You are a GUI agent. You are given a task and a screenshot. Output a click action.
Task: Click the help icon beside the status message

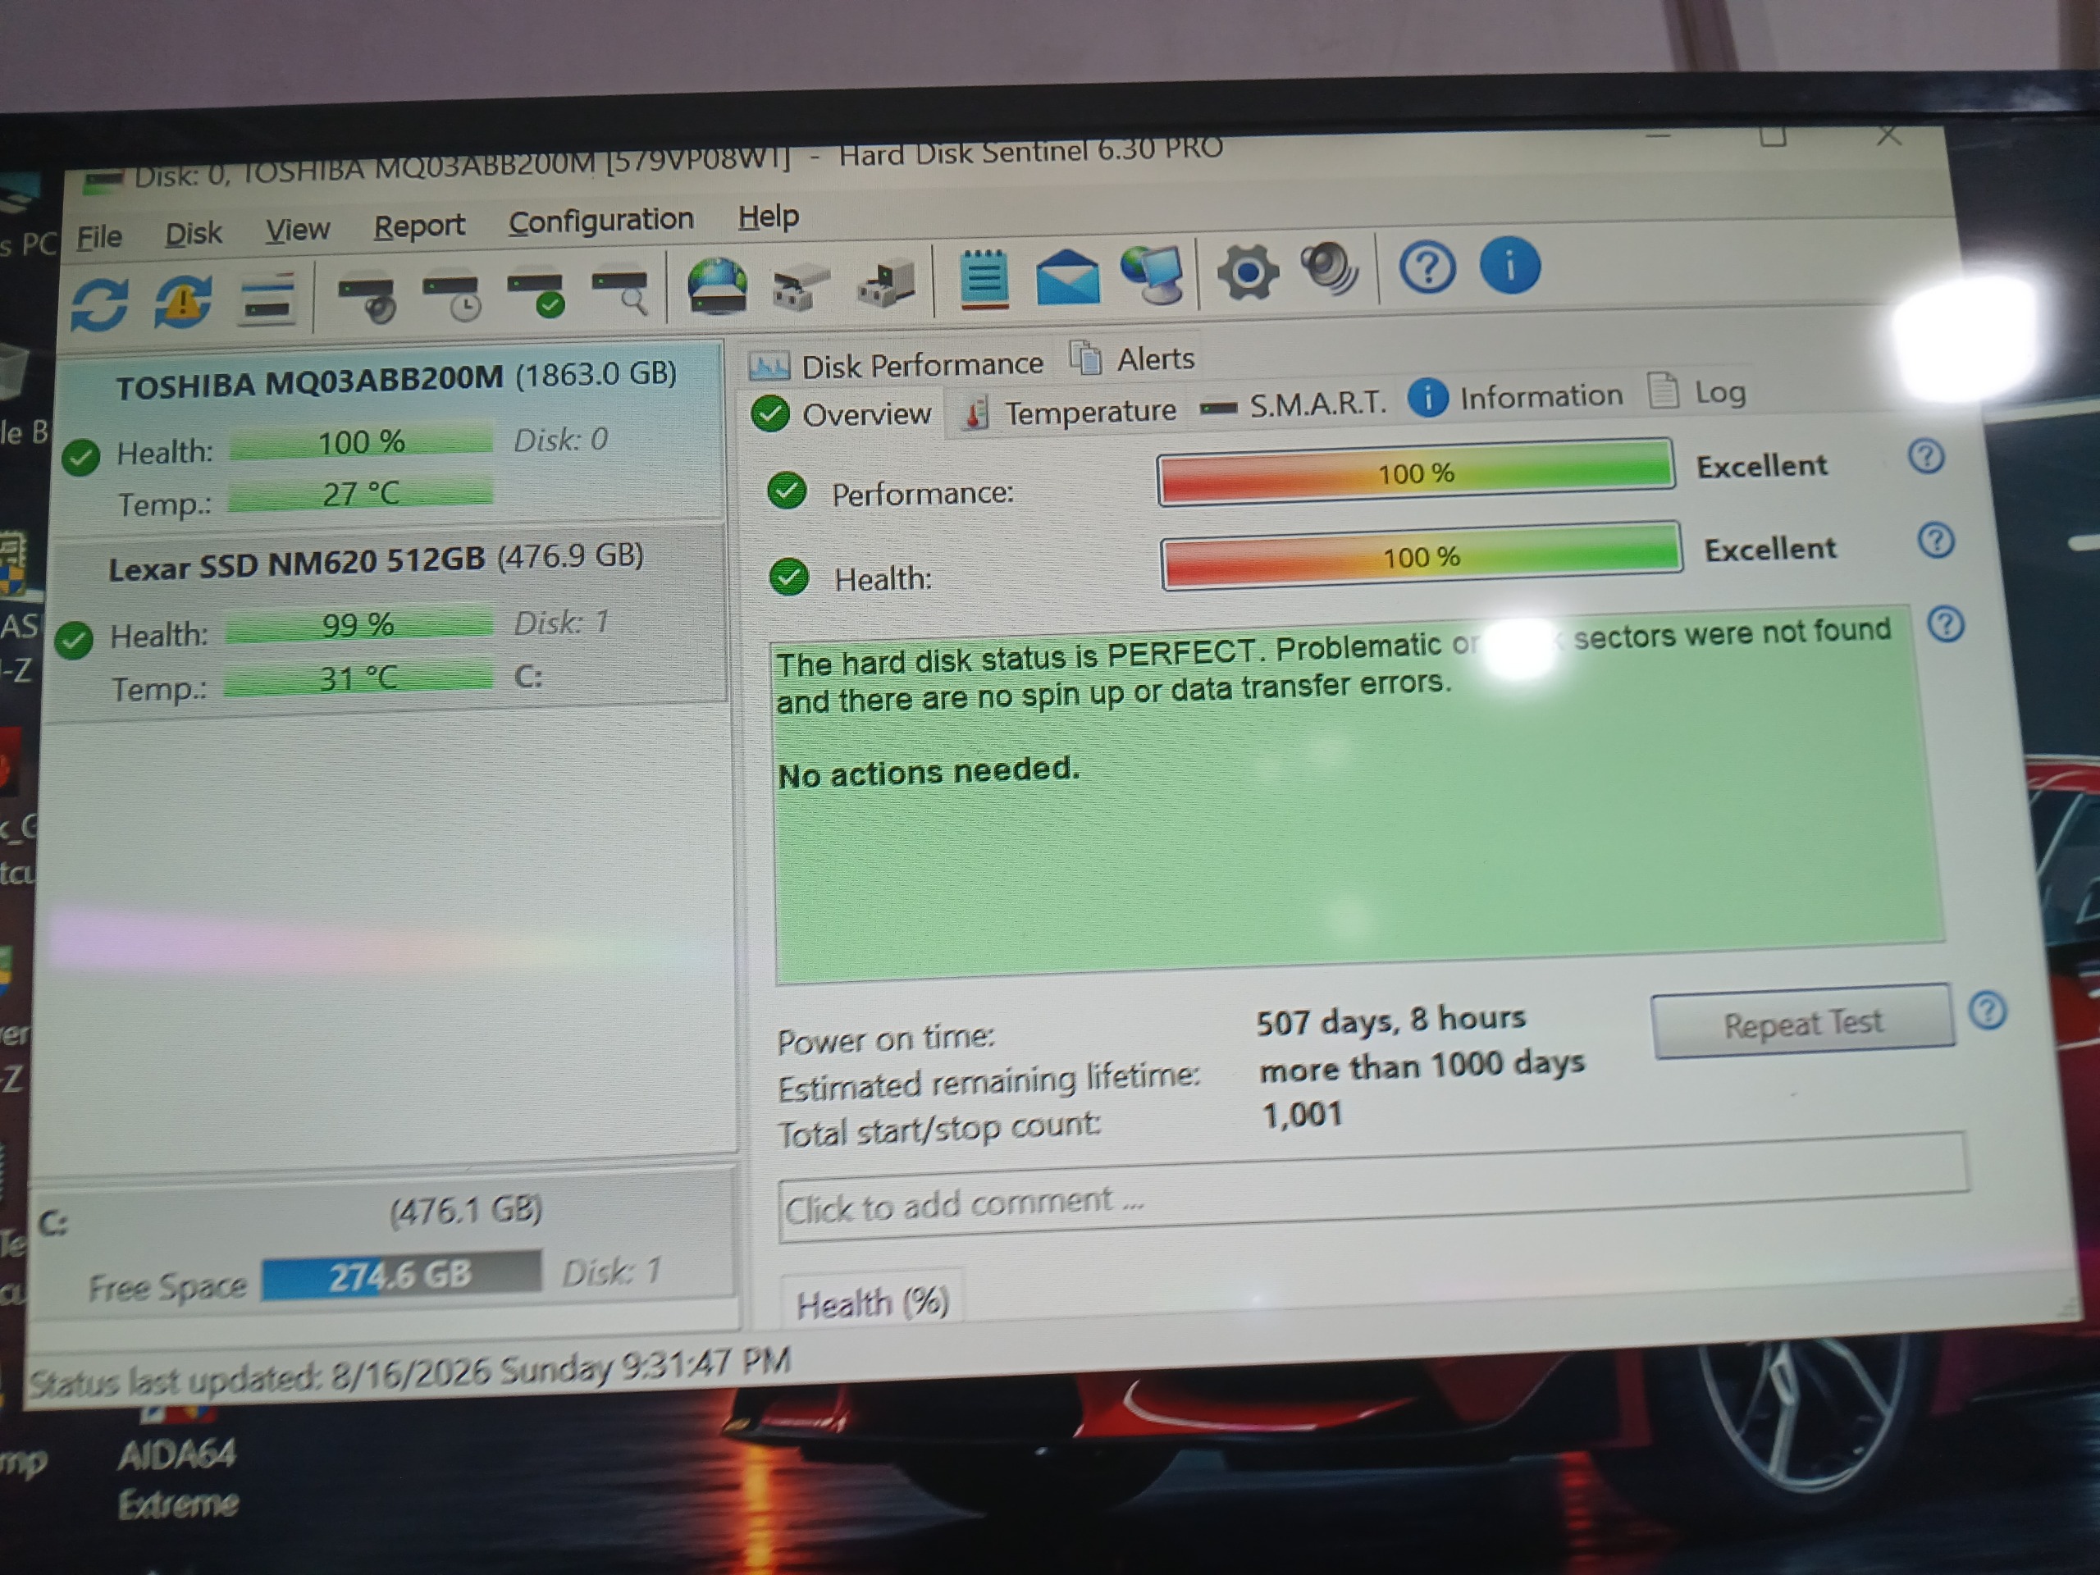pyautogui.click(x=1945, y=623)
